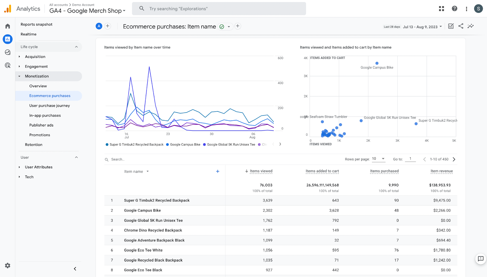Sort by Items purchased column
Screen dimensions: 487x277
(384, 171)
